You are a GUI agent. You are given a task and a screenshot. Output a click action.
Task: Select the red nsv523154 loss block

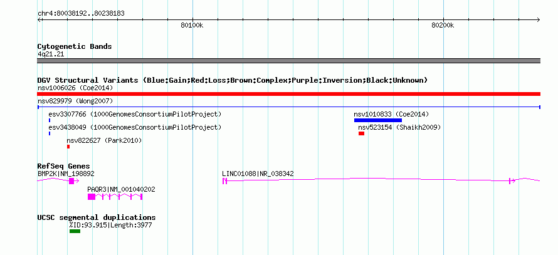click(361, 133)
